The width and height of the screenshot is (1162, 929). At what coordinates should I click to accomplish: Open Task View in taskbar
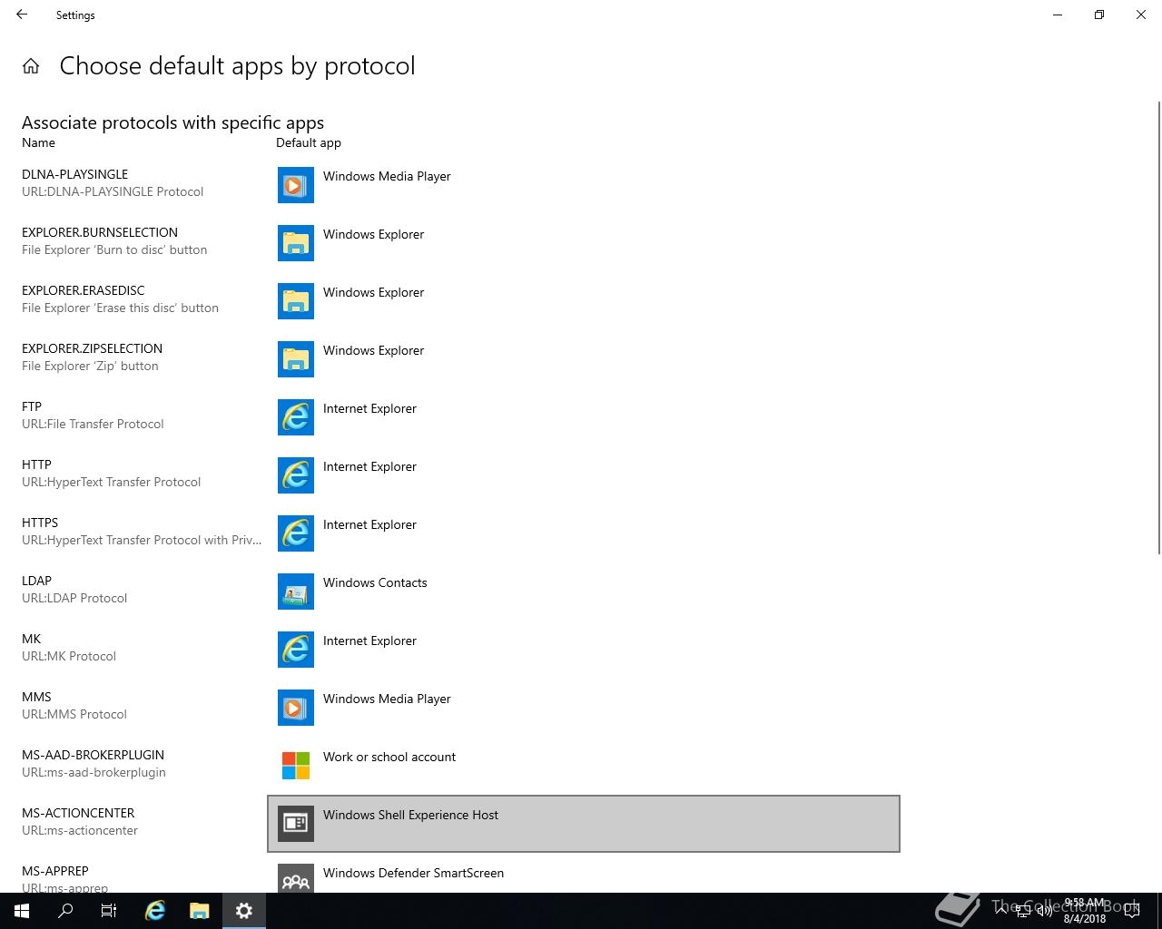[x=109, y=911]
